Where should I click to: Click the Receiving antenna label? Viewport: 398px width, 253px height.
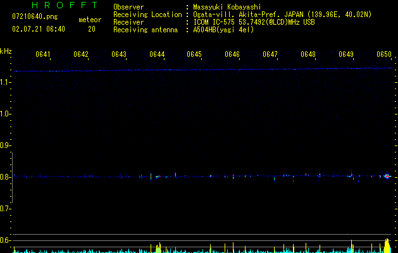[x=146, y=30]
